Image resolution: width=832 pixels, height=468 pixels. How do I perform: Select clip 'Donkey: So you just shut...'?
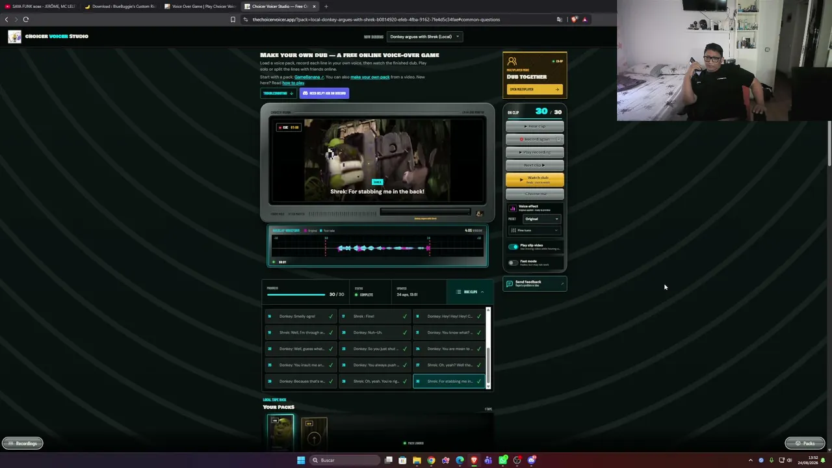click(x=376, y=349)
